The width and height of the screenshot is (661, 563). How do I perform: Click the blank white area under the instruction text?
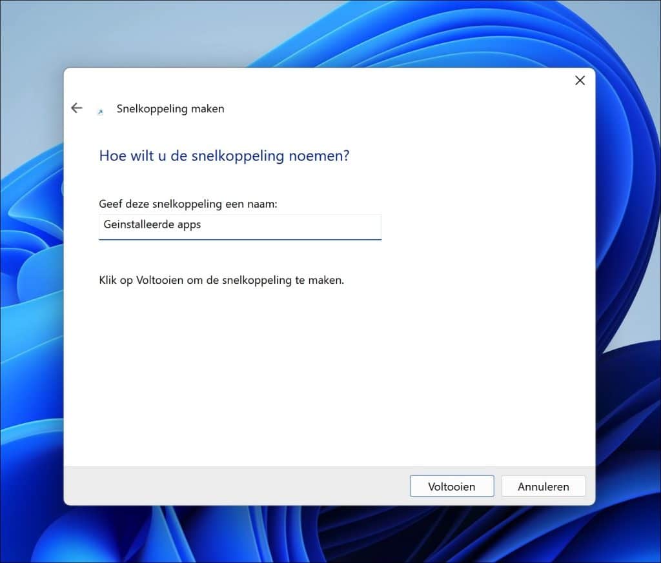click(x=323, y=374)
